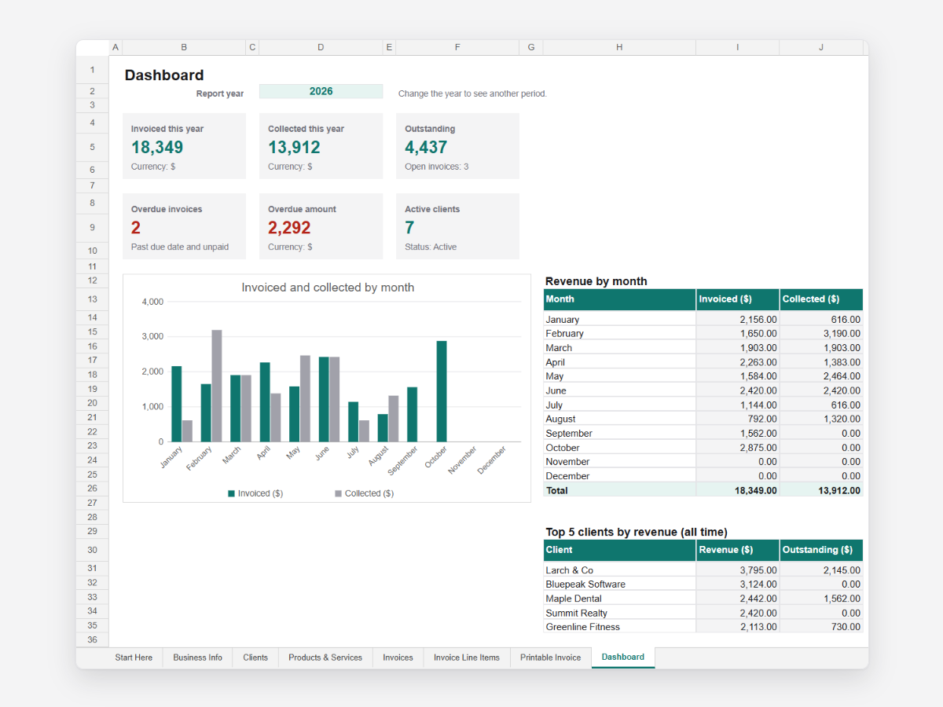
Task: Click October's invoiced value 2,875.00
Action: [x=738, y=448]
